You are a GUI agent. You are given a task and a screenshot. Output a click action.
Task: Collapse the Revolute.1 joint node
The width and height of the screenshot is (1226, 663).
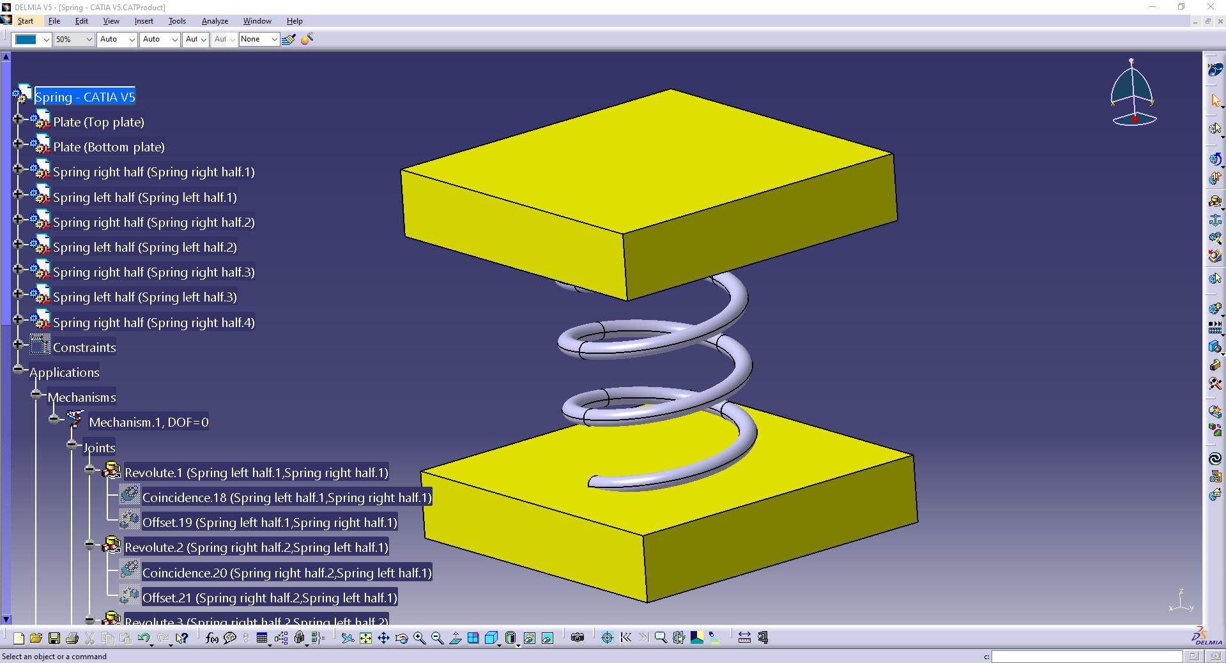pos(90,470)
